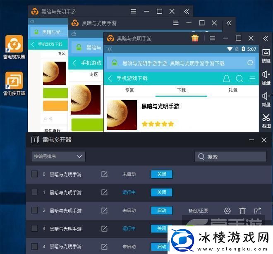This screenshot has width=273, height=254.
Task: Switch to the 专区 tab in front emulator
Action: tap(129, 90)
